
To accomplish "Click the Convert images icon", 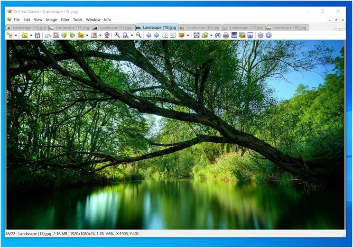I will click(242, 36).
